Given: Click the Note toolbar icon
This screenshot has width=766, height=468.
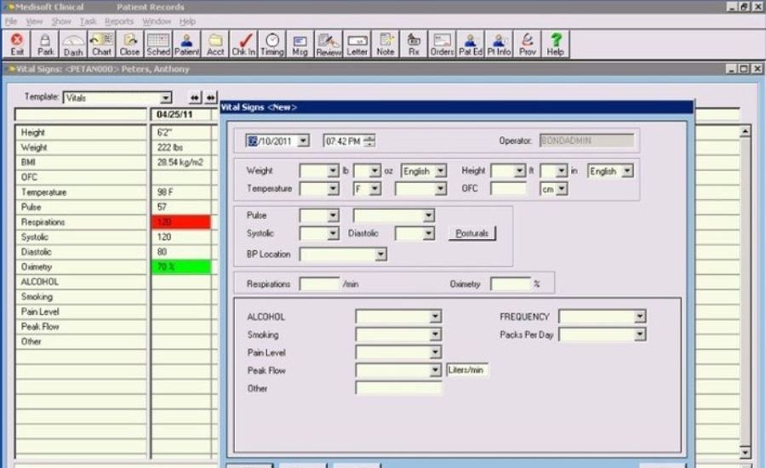Looking at the screenshot, I should click(386, 44).
